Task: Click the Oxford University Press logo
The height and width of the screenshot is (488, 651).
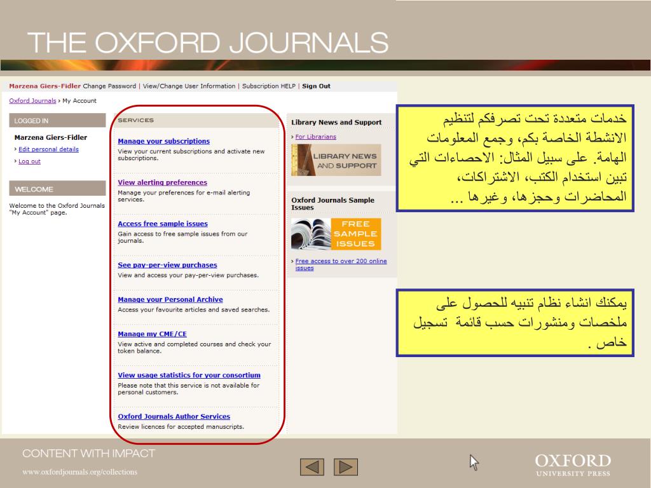Action: click(573, 464)
